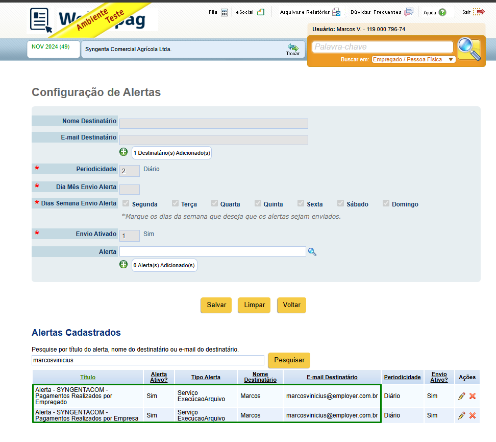Screen dimensions: 496x442
Task: Click the Salvar button
Action: (x=216, y=305)
